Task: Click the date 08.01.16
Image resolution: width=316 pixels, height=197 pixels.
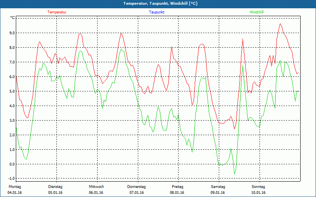Action: point(177,193)
